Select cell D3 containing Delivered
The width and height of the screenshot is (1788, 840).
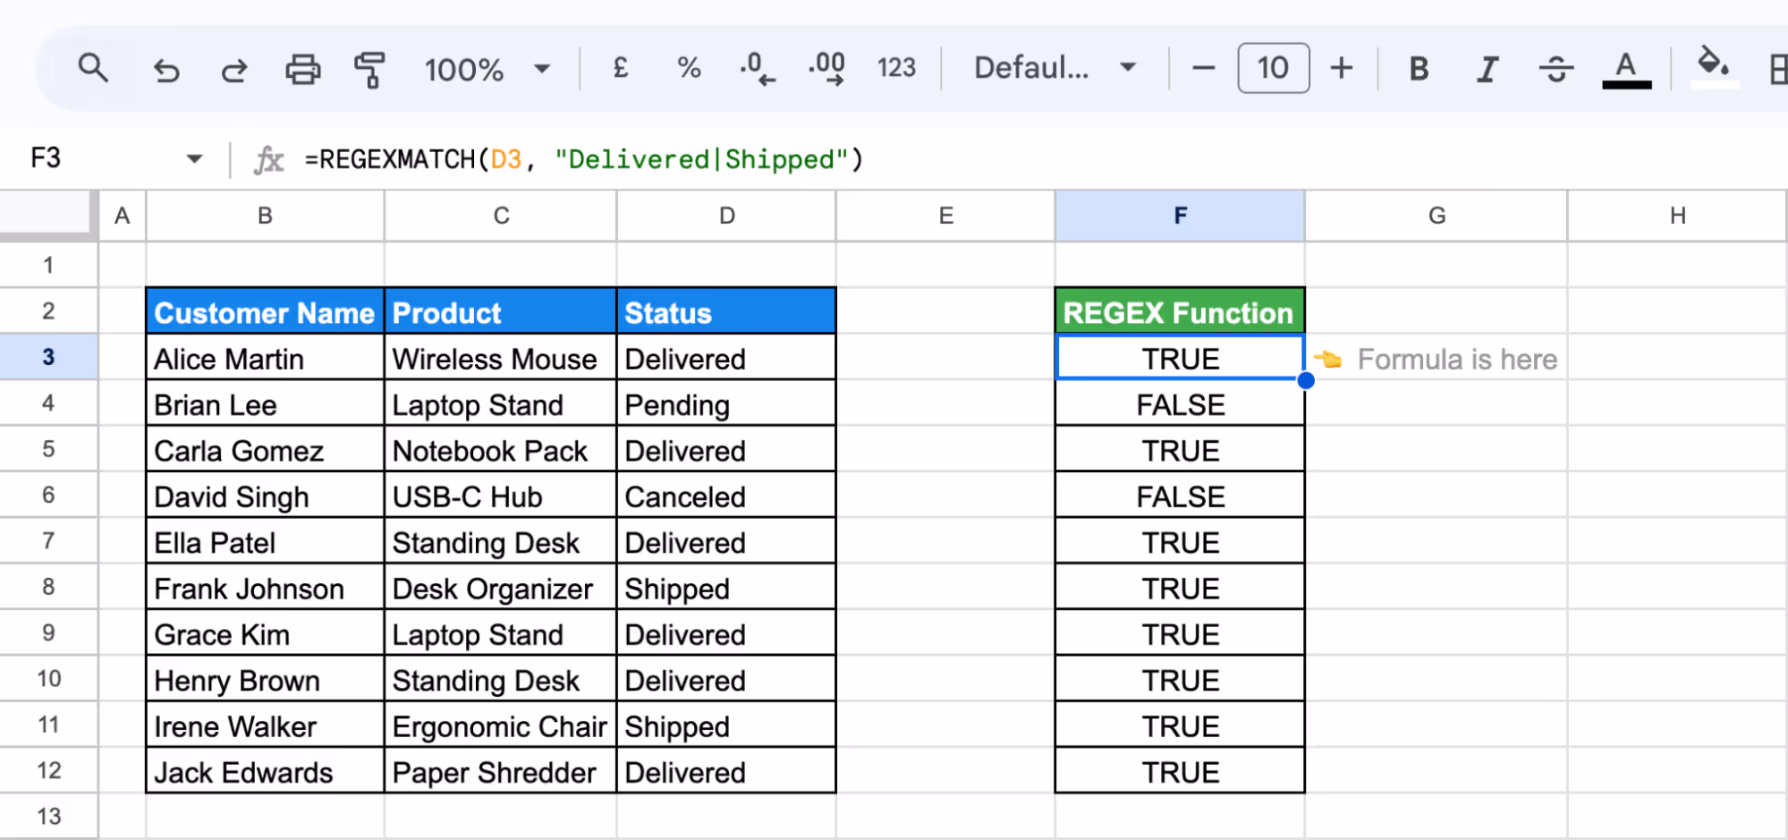tap(726, 358)
